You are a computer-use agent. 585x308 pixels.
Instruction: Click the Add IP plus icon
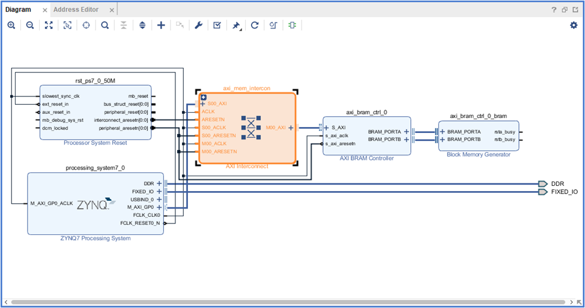click(x=161, y=25)
